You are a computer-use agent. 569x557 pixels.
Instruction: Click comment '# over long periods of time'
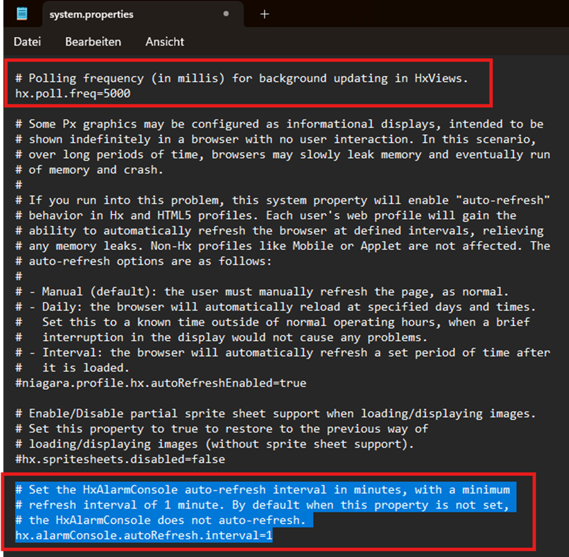[110, 155]
